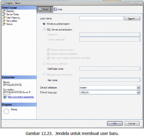The width and height of the screenshot is (144, 139).
Task: Select the Server Roles page
Action: (12, 14)
